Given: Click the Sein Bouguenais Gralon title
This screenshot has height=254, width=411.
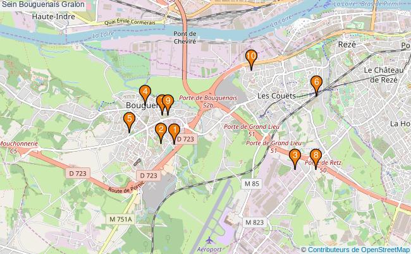Looking at the screenshot, I should [x=43, y=4].
